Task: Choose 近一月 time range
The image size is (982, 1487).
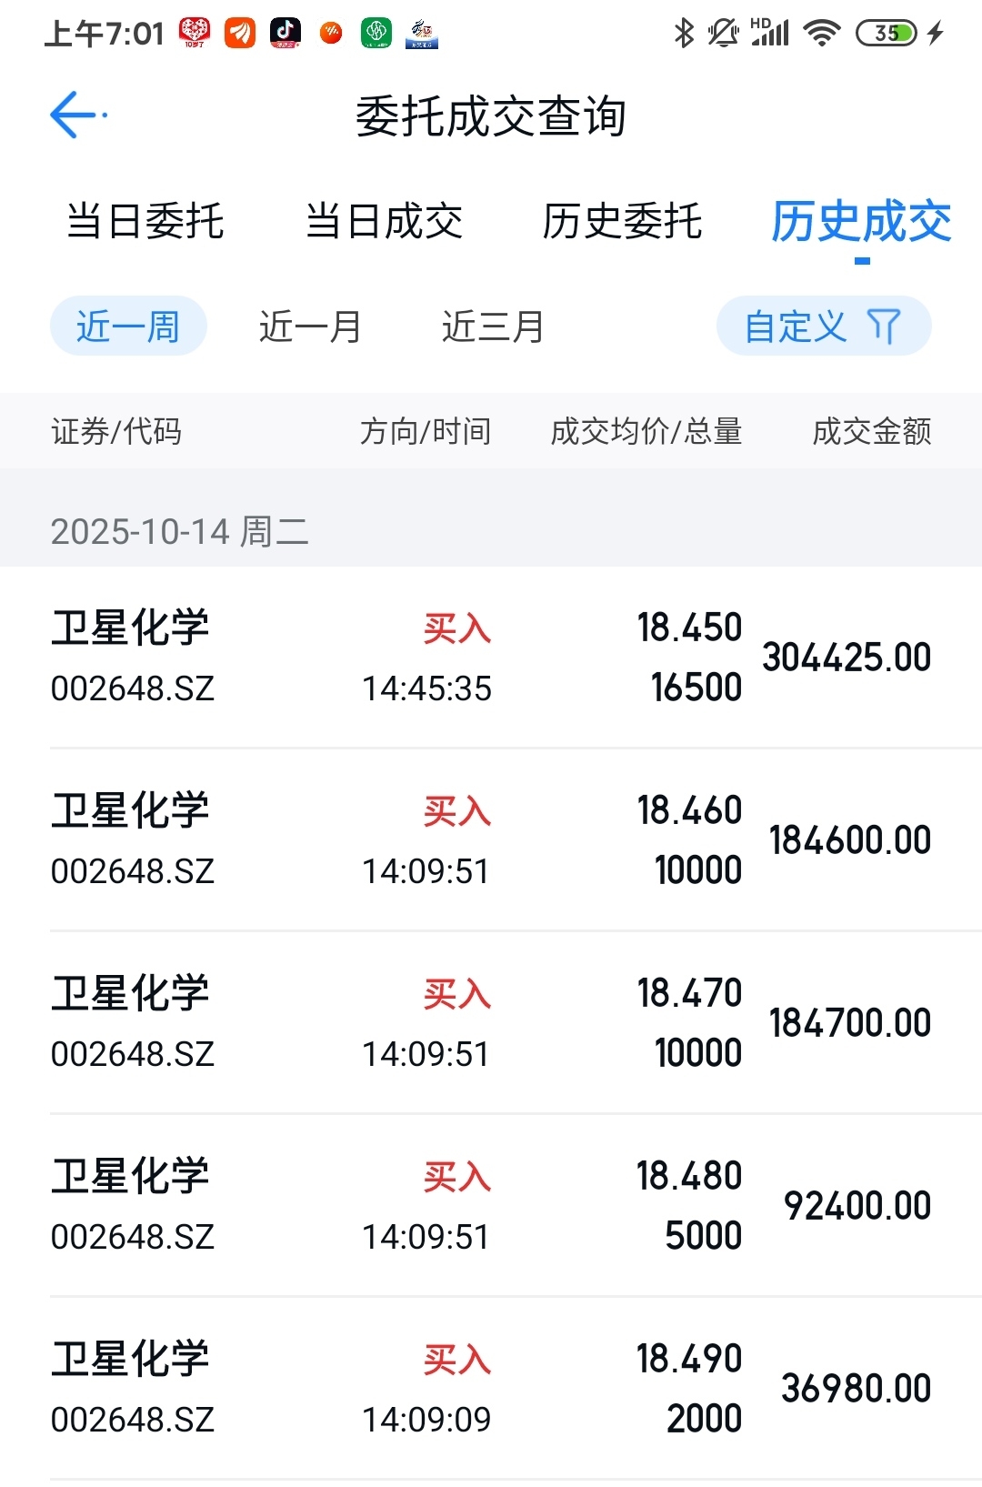Action: coord(310,326)
